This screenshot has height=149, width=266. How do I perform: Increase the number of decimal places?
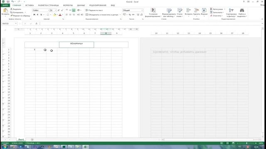pyautogui.click(x=138, y=15)
